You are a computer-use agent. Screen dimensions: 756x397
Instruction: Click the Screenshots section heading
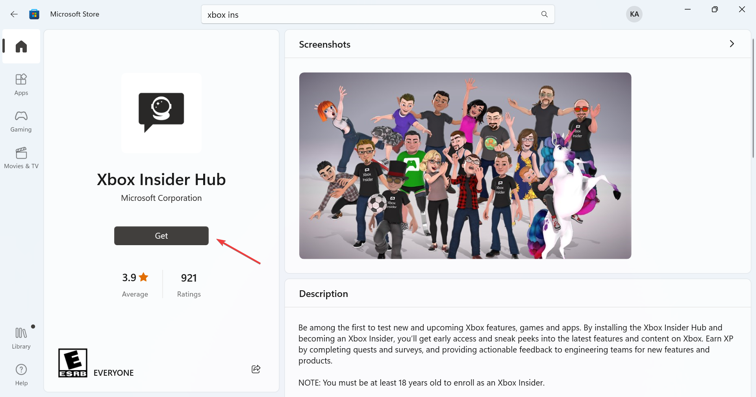point(324,44)
